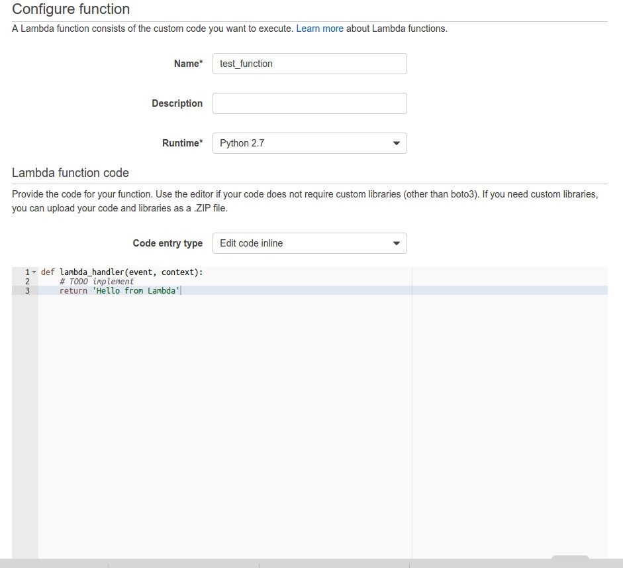Click the Lambda function code heading

click(70, 173)
